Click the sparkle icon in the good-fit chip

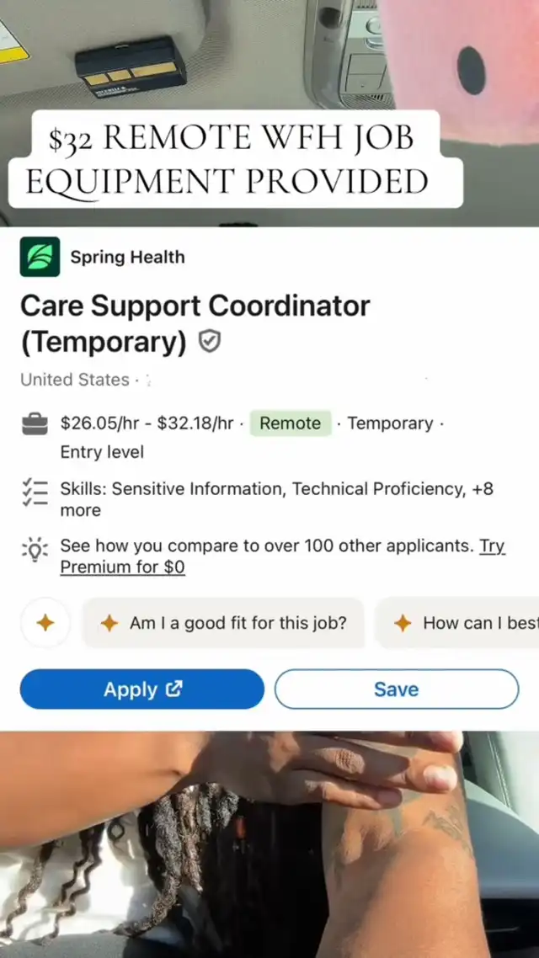click(x=109, y=623)
